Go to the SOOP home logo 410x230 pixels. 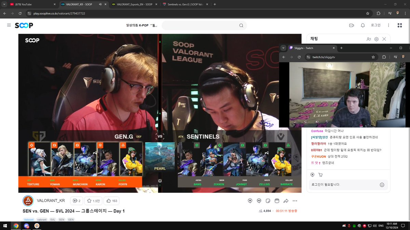[x=24, y=26]
